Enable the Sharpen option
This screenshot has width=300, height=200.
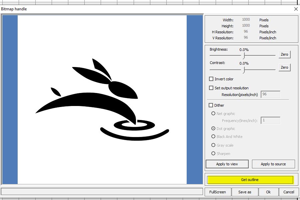click(x=213, y=154)
